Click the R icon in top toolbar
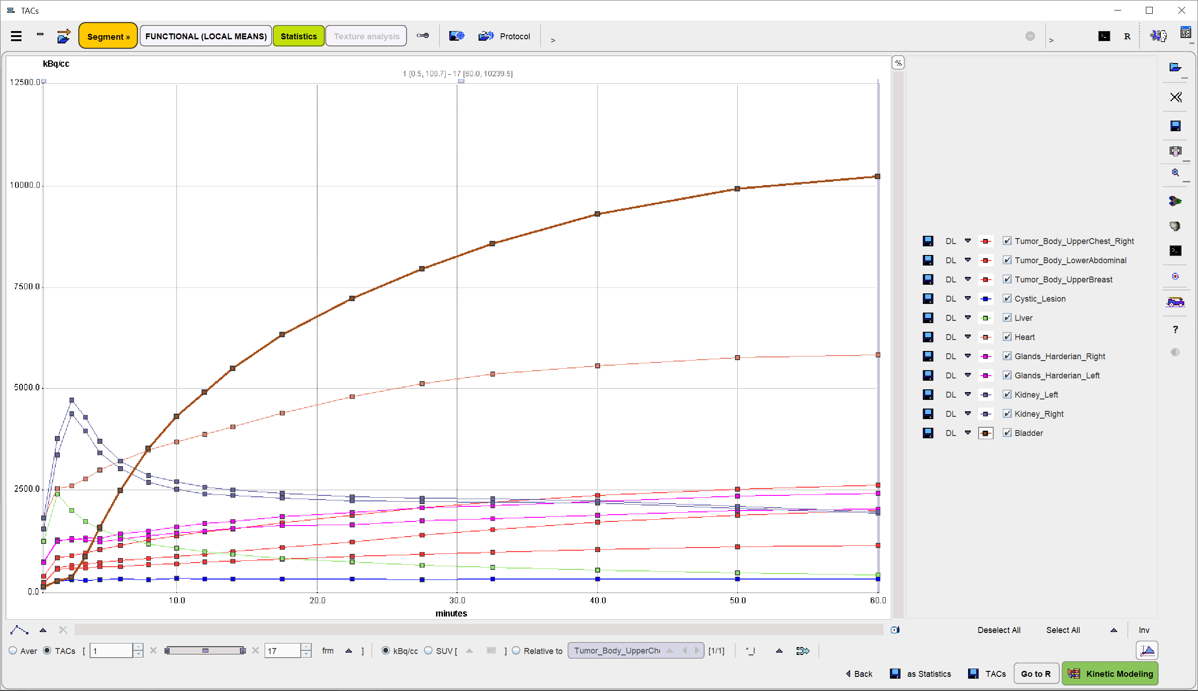 pyautogui.click(x=1127, y=37)
